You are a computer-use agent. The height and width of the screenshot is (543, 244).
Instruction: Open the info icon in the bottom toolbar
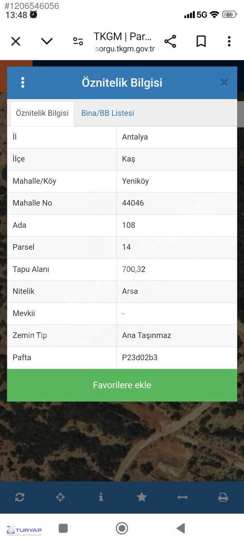tap(101, 497)
